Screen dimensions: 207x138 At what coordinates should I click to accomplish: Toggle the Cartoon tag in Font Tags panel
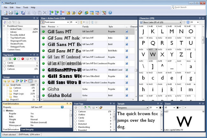(75, 112)
